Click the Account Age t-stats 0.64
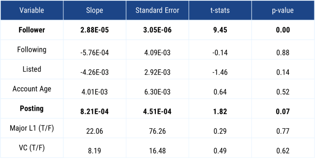 point(220,92)
